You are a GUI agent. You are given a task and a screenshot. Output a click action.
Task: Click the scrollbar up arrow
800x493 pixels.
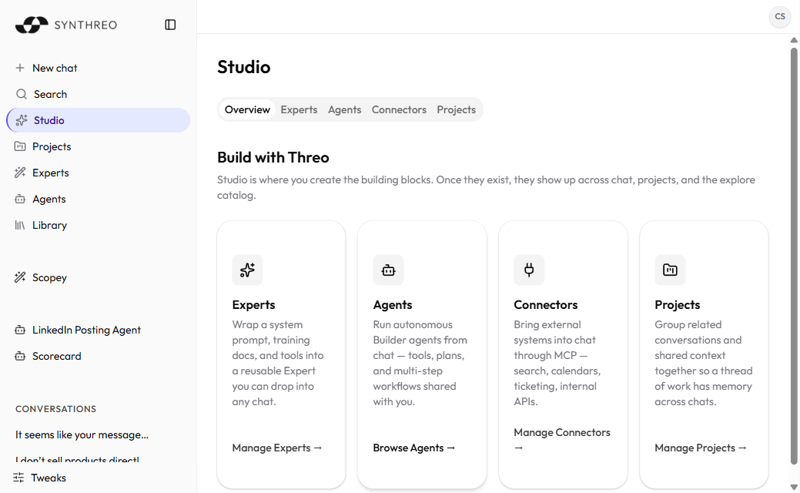(x=794, y=40)
